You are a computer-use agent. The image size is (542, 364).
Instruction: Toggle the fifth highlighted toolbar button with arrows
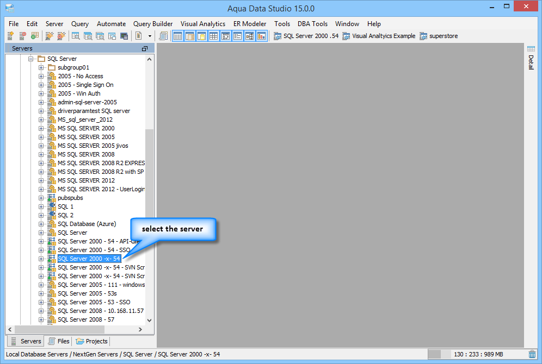tap(225, 36)
